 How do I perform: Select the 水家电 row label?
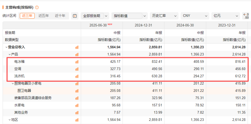[19, 105]
